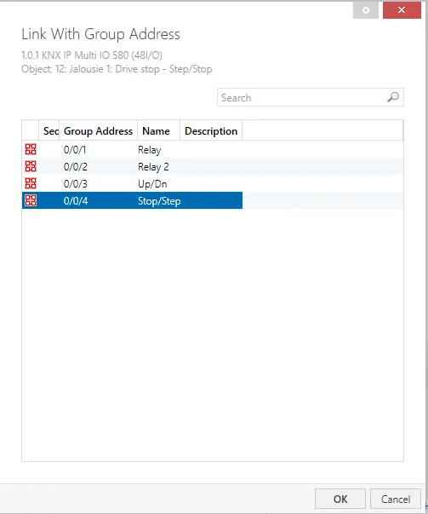The image size is (428, 514).
Task: Select the Relay 2 entry
Action: pyautogui.click(x=153, y=167)
